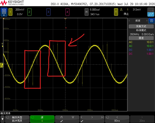Click the greyed > 20ns softkey
The height and width of the screenshot is (123, 155).
tap(142, 119)
